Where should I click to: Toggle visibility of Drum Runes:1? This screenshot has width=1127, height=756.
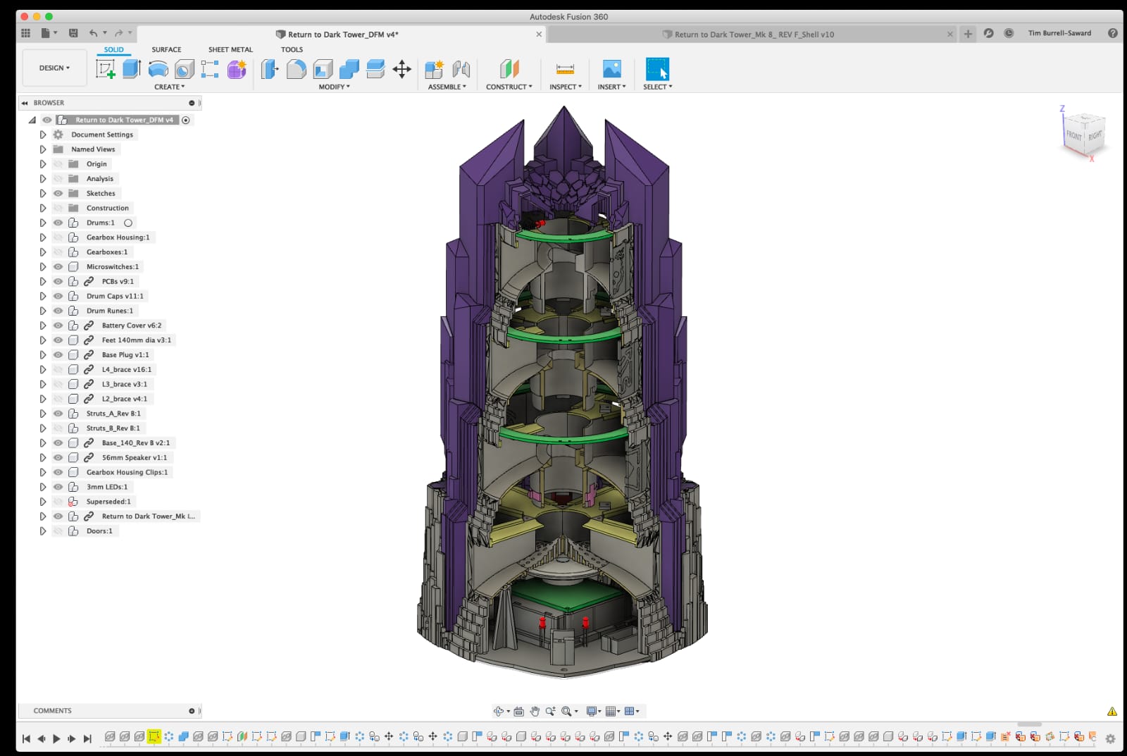(x=58, y=311)
